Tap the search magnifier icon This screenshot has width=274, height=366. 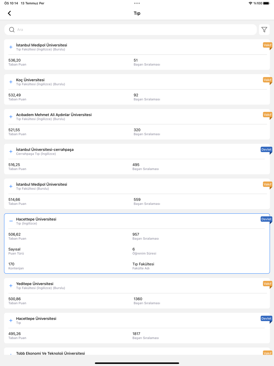(12, 30)
